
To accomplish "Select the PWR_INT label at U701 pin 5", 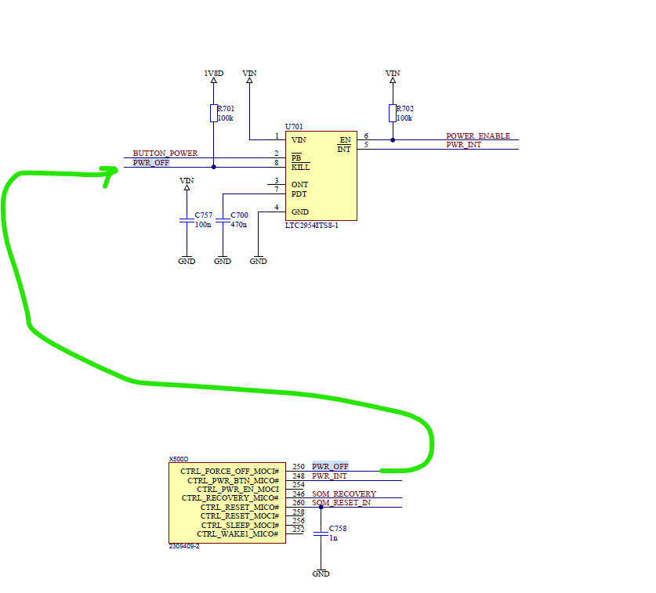I will tap(462, 145).
